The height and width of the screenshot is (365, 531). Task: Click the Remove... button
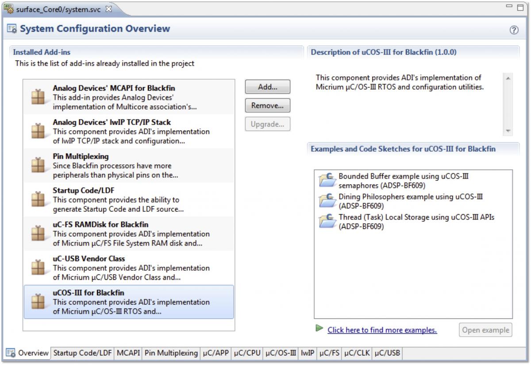(x=267, y=106)
